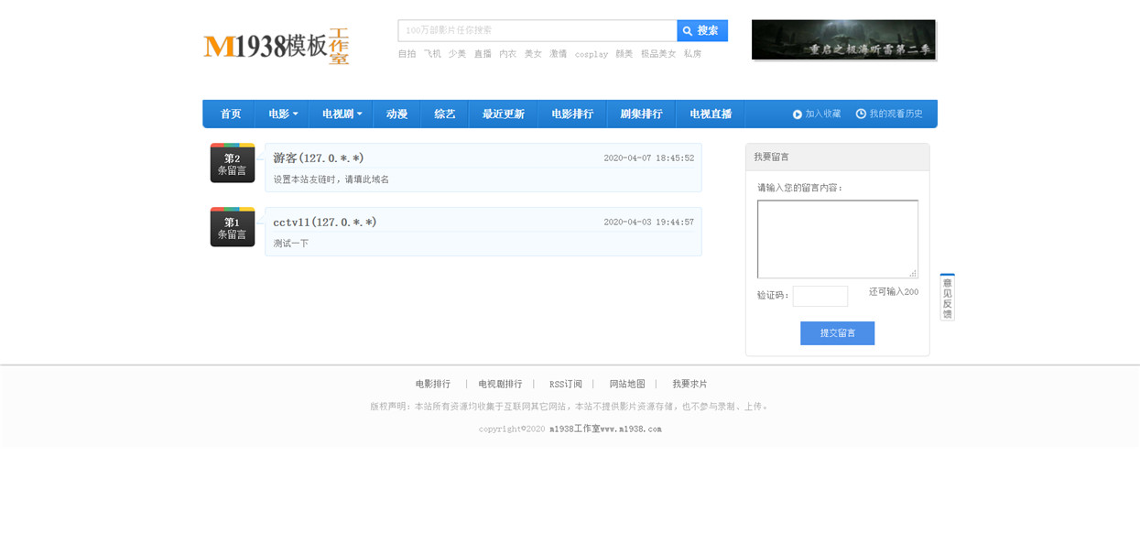Focus the movie search input field

point(537,30)
